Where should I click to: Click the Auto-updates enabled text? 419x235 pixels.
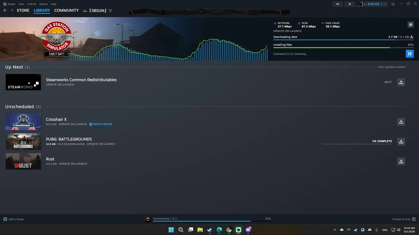392,67
